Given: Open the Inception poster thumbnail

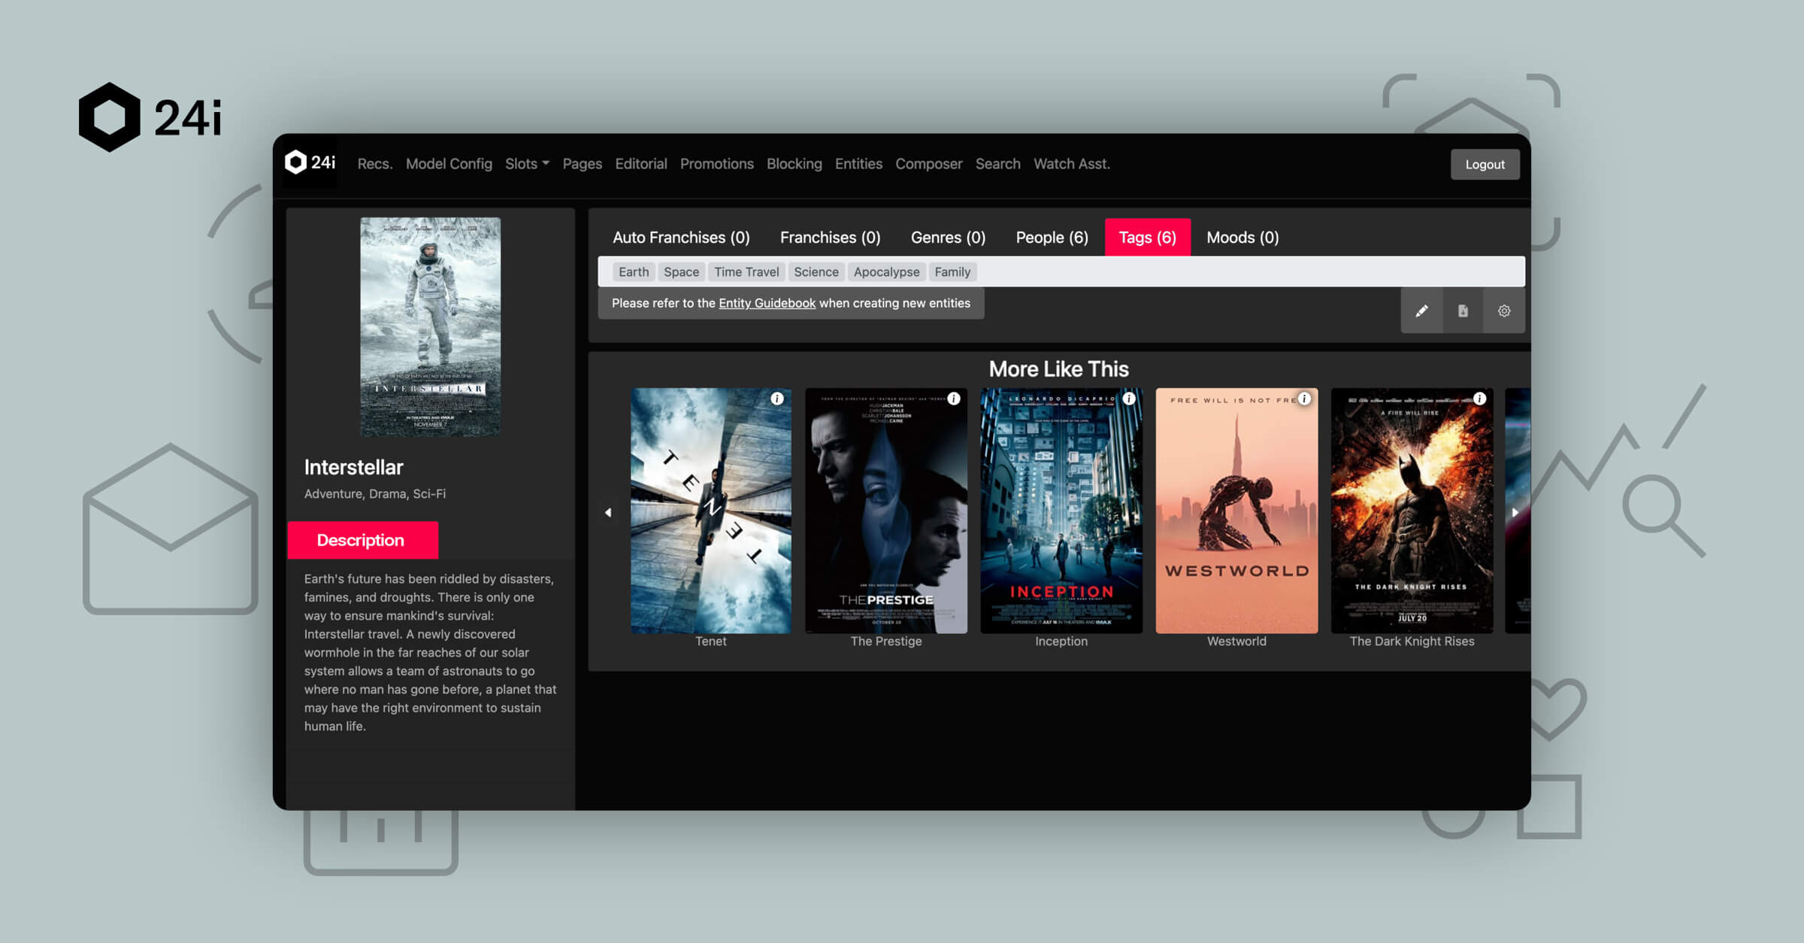Looking at the screenshot, I should tap(1061, 511).
